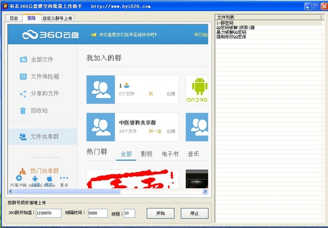Select the 音乐 hot groups tab

194,154
